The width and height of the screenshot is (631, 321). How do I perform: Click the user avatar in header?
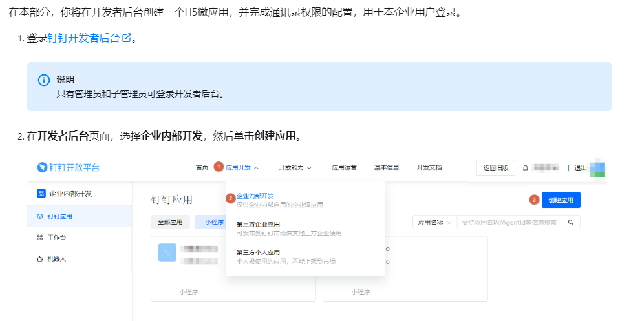(597, 168)
